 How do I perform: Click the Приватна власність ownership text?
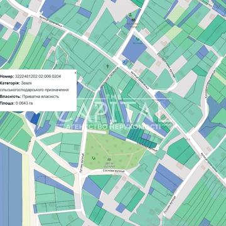click(40, 97)
